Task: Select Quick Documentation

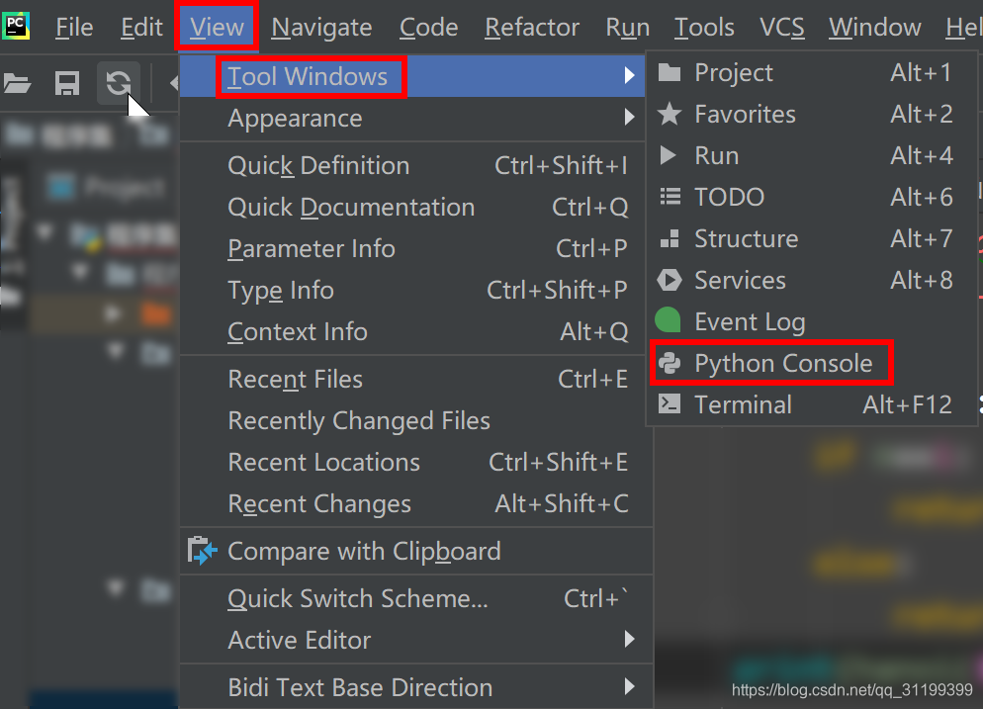Action: 351,207
